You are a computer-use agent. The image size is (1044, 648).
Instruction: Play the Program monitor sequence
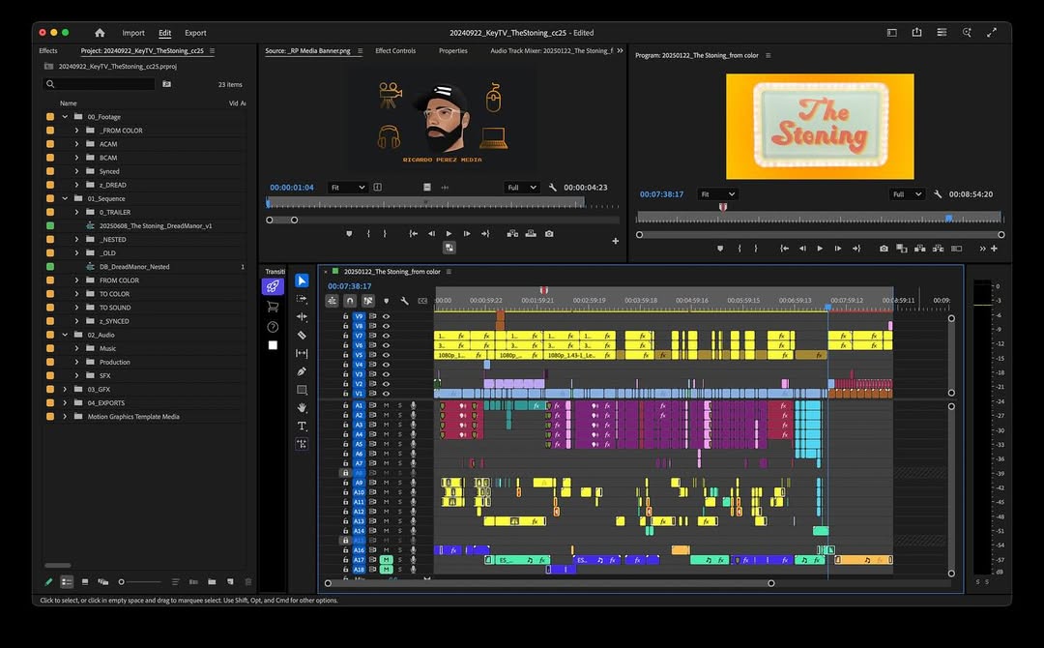[820, 249]
